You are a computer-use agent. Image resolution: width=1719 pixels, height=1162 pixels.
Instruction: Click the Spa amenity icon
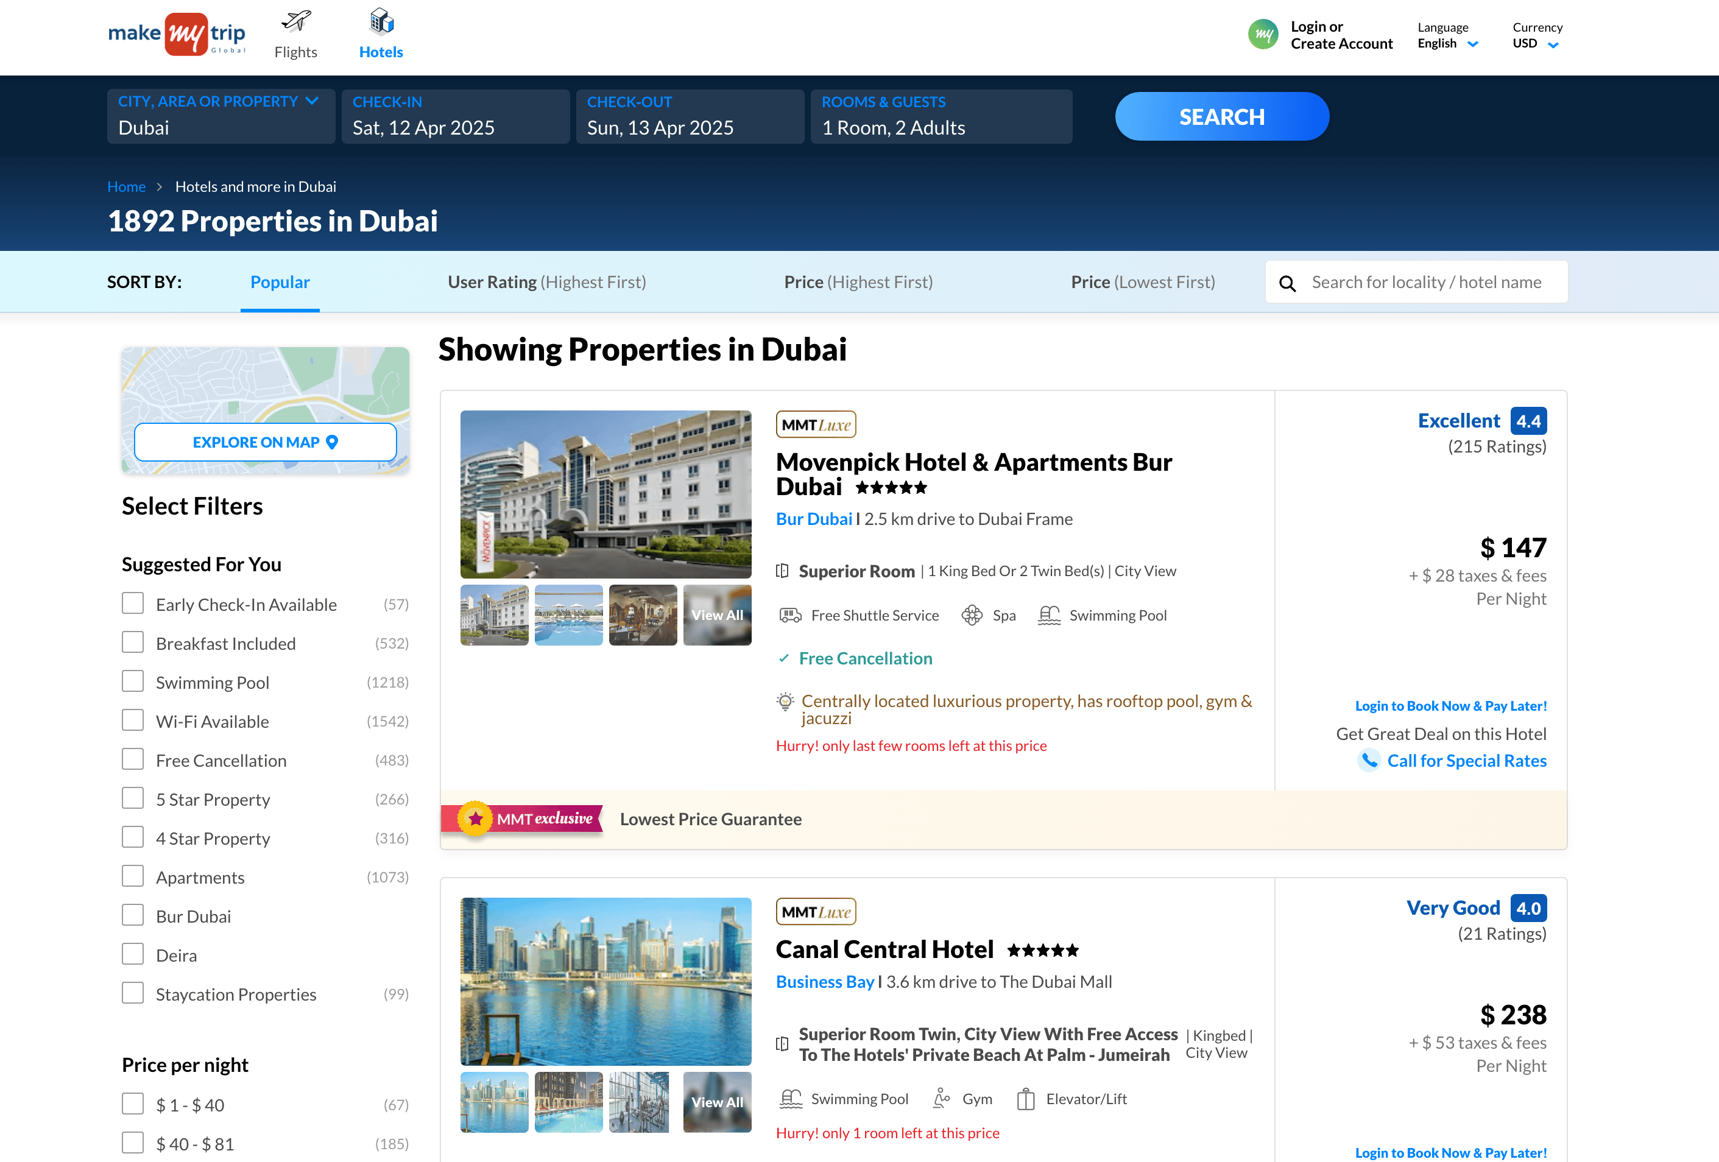point(972,615)
